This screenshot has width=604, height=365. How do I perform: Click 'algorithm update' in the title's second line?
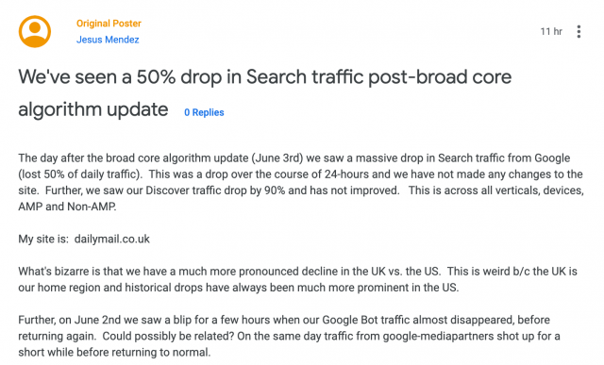click(x=93, y=109)
